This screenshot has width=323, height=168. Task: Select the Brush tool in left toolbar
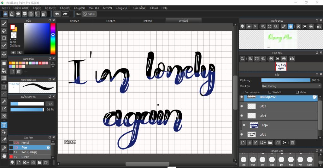tap(4, 24)
